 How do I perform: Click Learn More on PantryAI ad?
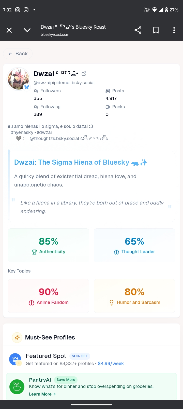point(42,394)
